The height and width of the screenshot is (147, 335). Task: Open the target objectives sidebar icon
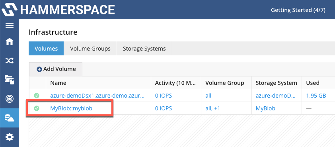[x=10, y=99]
